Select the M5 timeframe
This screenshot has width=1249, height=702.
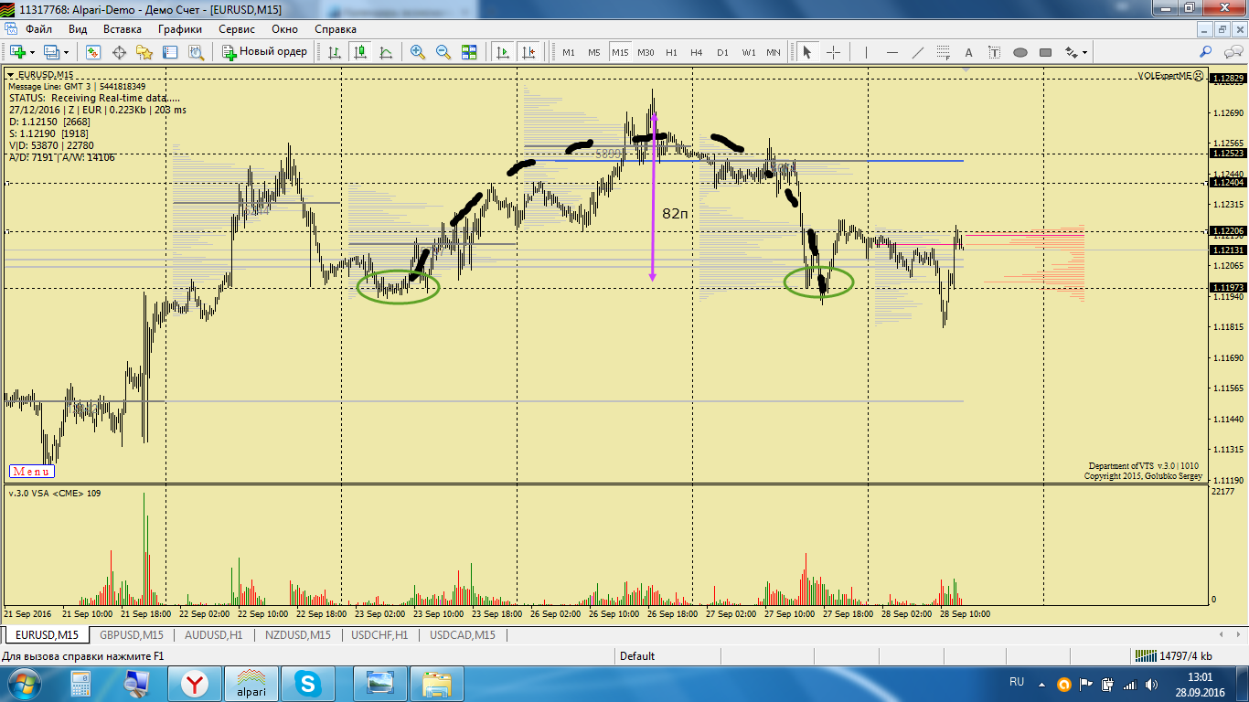(594, 52)
